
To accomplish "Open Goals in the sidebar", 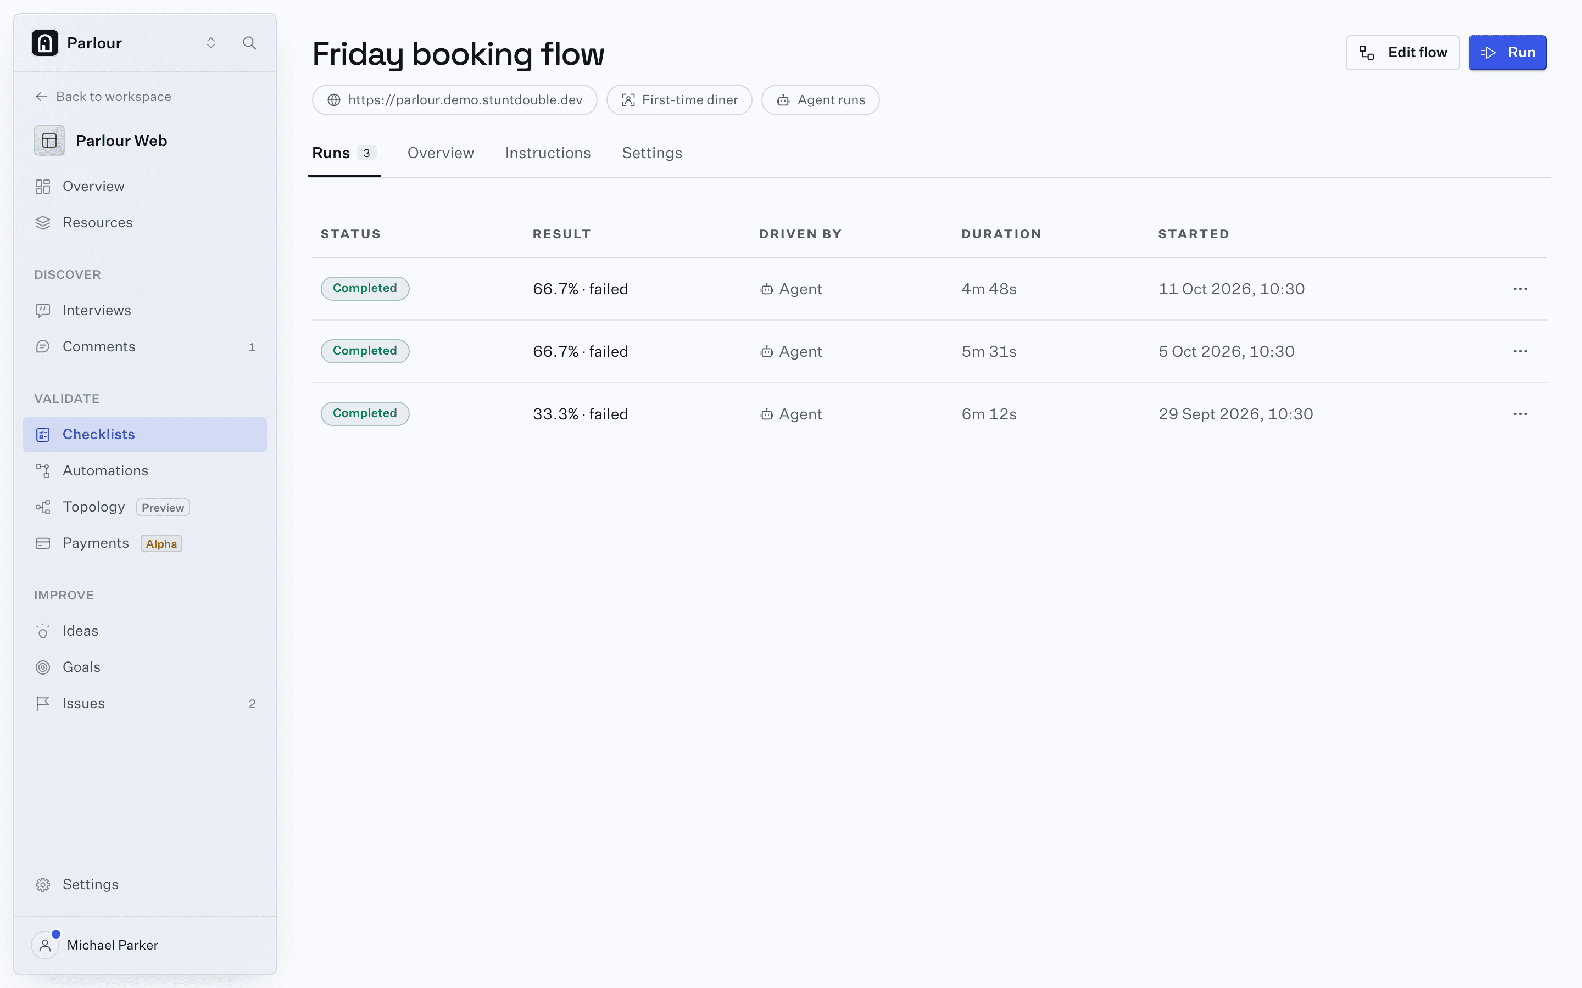I will click(x=145, y=667).
